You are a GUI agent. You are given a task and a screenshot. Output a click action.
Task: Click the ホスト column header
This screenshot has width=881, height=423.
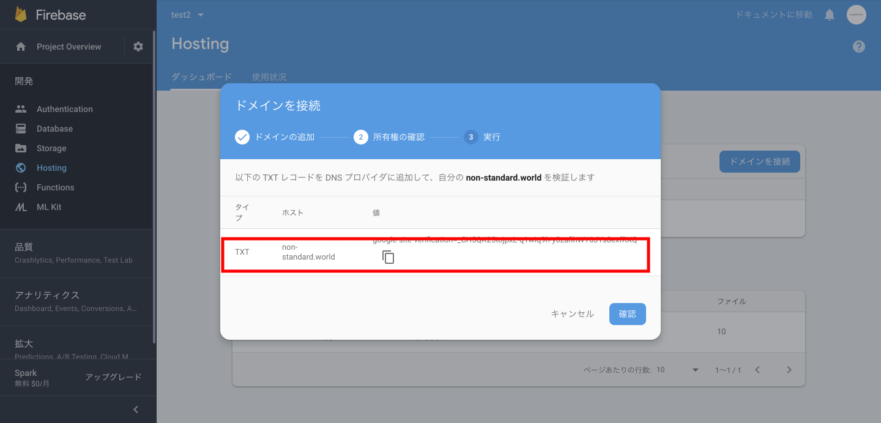[292, 212]
